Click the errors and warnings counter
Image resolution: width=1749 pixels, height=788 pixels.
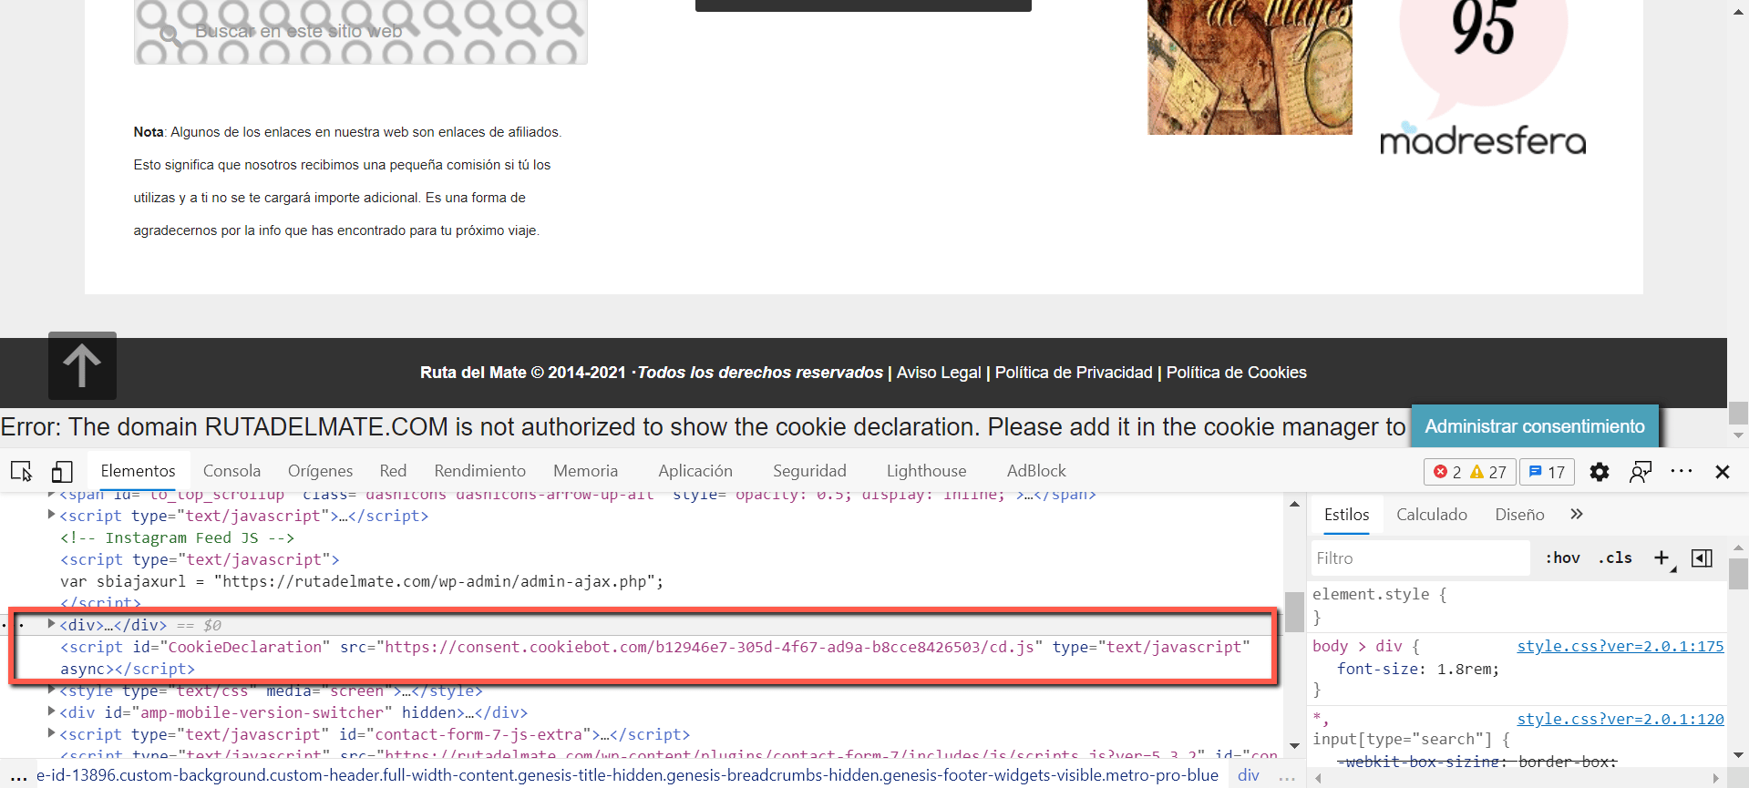click(1470, 471)
